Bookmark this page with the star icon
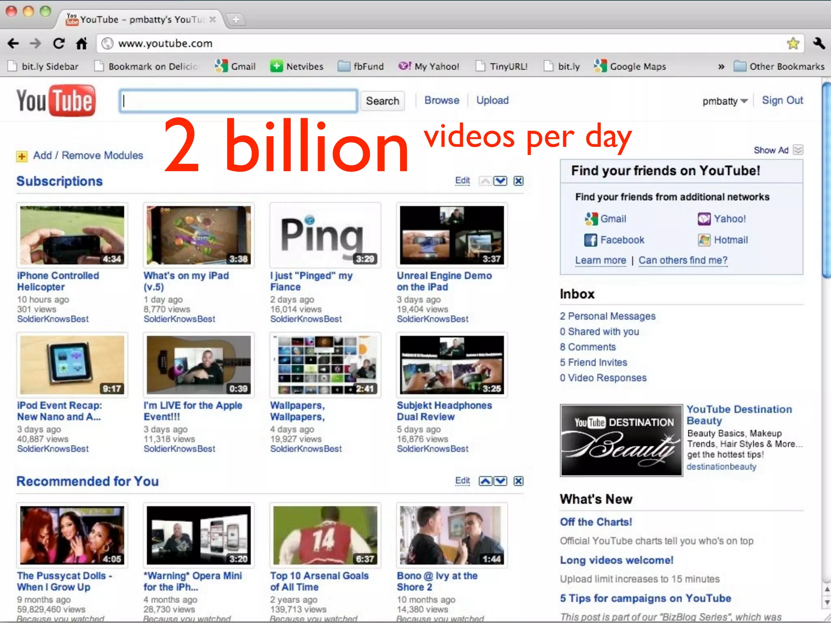 click(x=793, y=43)
